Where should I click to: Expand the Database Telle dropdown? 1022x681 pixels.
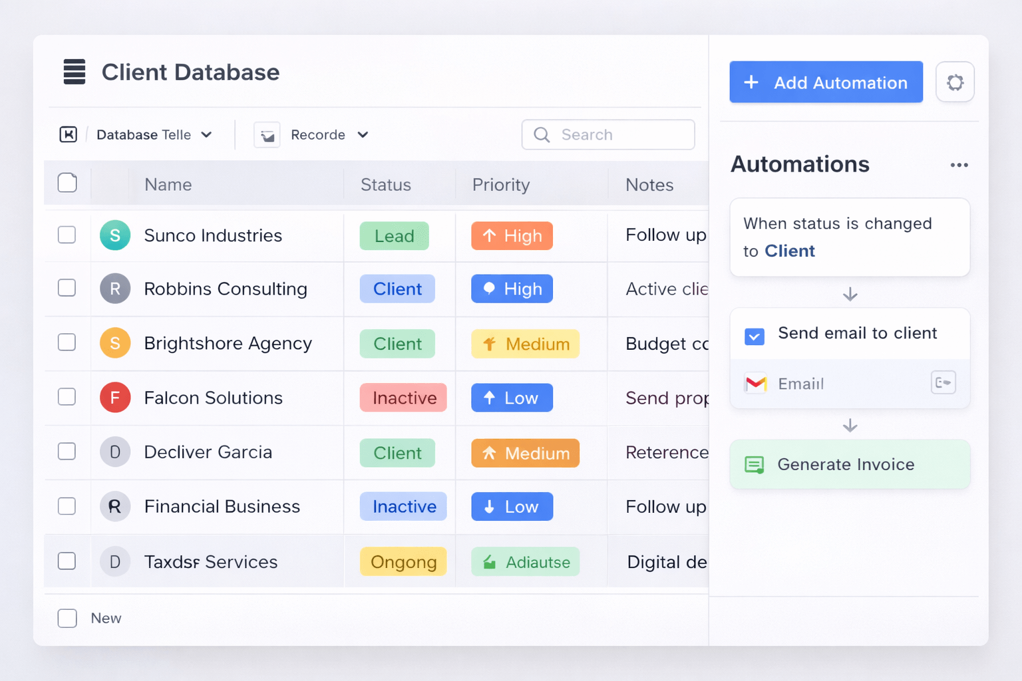coord(207,135)
